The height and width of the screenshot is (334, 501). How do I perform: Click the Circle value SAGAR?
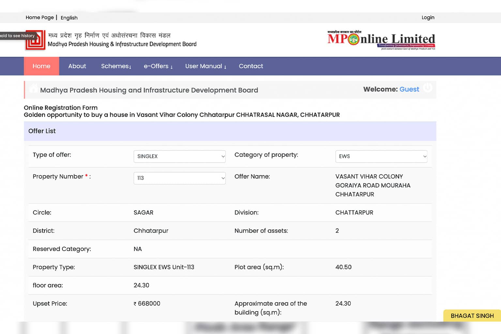coord(144,213)
